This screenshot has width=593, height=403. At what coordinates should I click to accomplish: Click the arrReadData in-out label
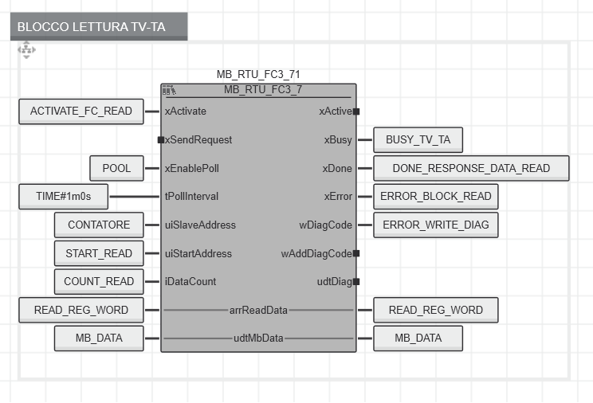258,310
